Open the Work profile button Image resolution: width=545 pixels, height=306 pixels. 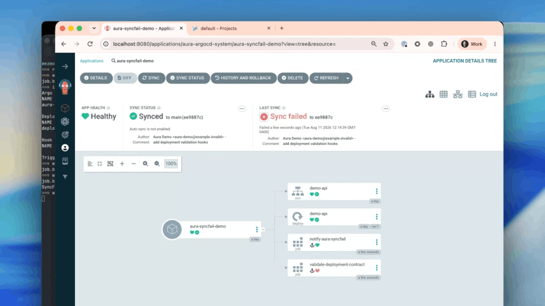472,44
